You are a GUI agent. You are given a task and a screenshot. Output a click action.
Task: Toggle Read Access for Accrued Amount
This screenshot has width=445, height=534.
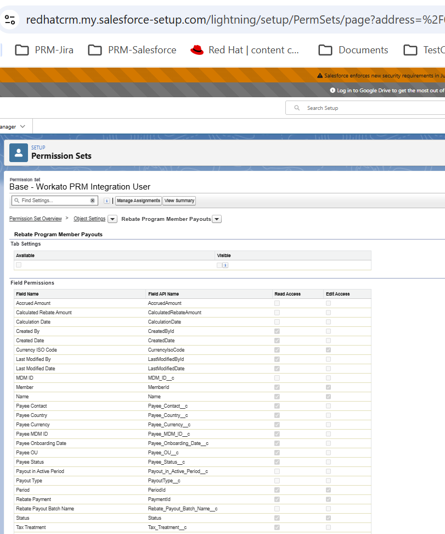(277, 303)
